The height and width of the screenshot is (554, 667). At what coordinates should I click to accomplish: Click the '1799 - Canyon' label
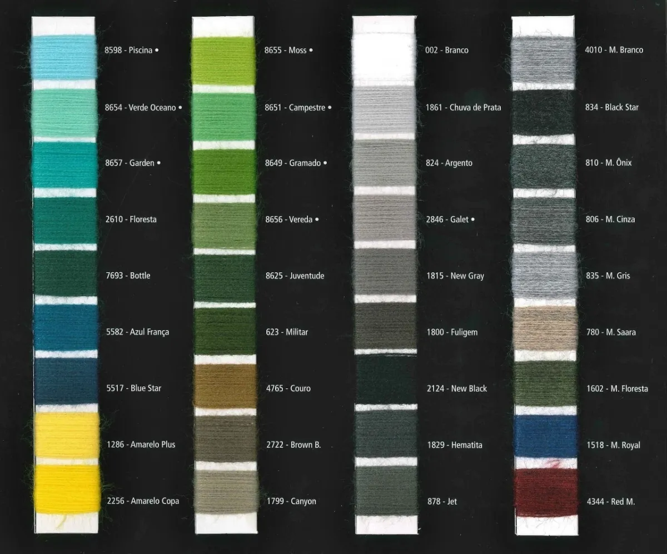coord(291,501)
